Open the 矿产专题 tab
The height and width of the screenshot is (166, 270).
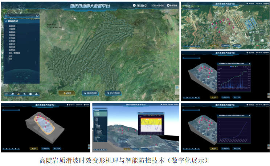coord(113,93)
